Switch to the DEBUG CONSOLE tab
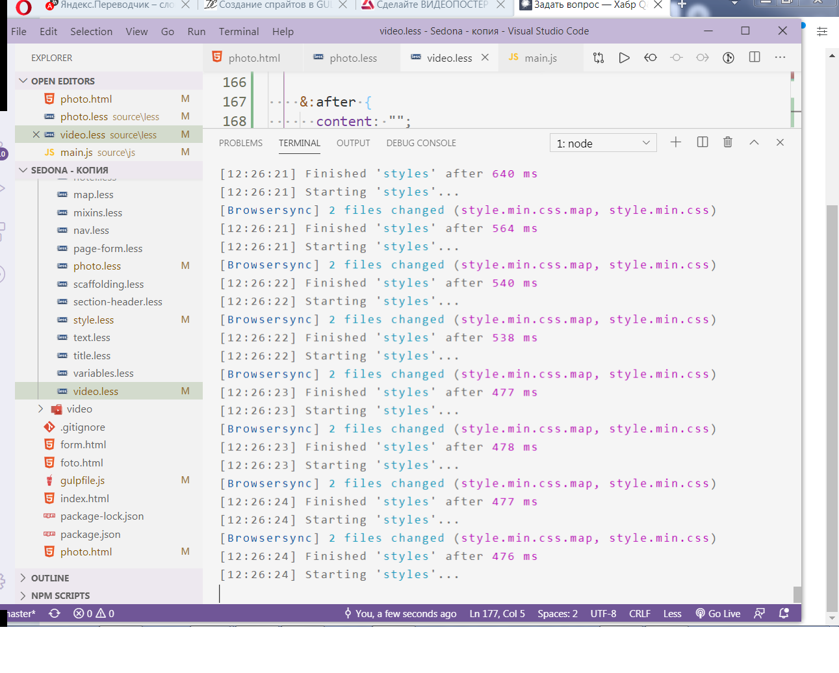 pyautogui.click(x=421, y=143)
